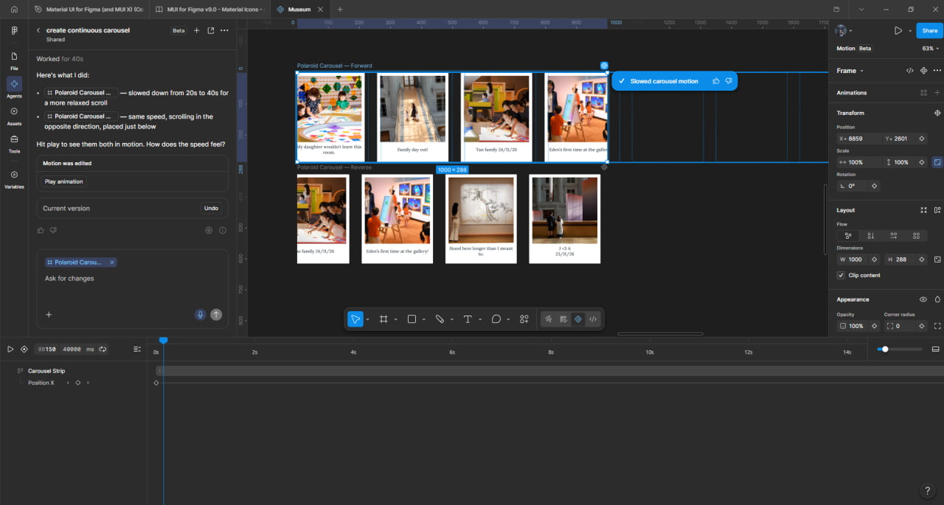Toggle layer visibility in Appearance section

pyautogui.click(x=923, y=299)
